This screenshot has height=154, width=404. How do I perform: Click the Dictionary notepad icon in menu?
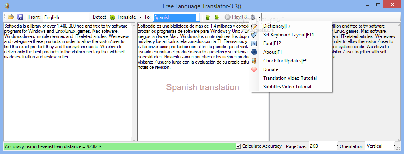point(254,26)
